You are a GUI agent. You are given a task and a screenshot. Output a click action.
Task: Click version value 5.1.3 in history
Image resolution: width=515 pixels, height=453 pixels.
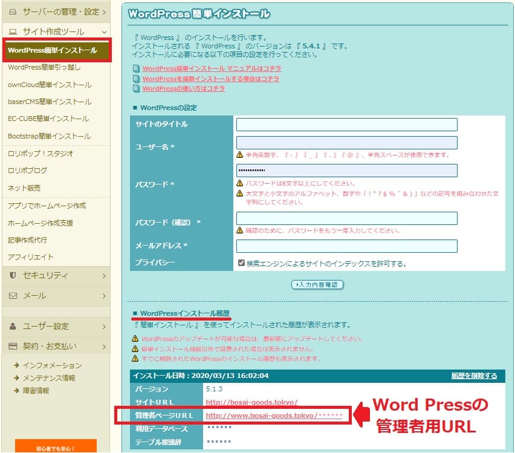tap(214, 389)
